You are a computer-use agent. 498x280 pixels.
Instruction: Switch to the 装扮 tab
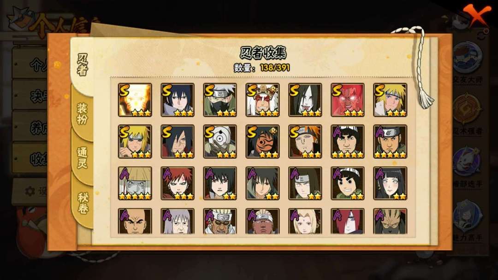(x=82, y=114)
